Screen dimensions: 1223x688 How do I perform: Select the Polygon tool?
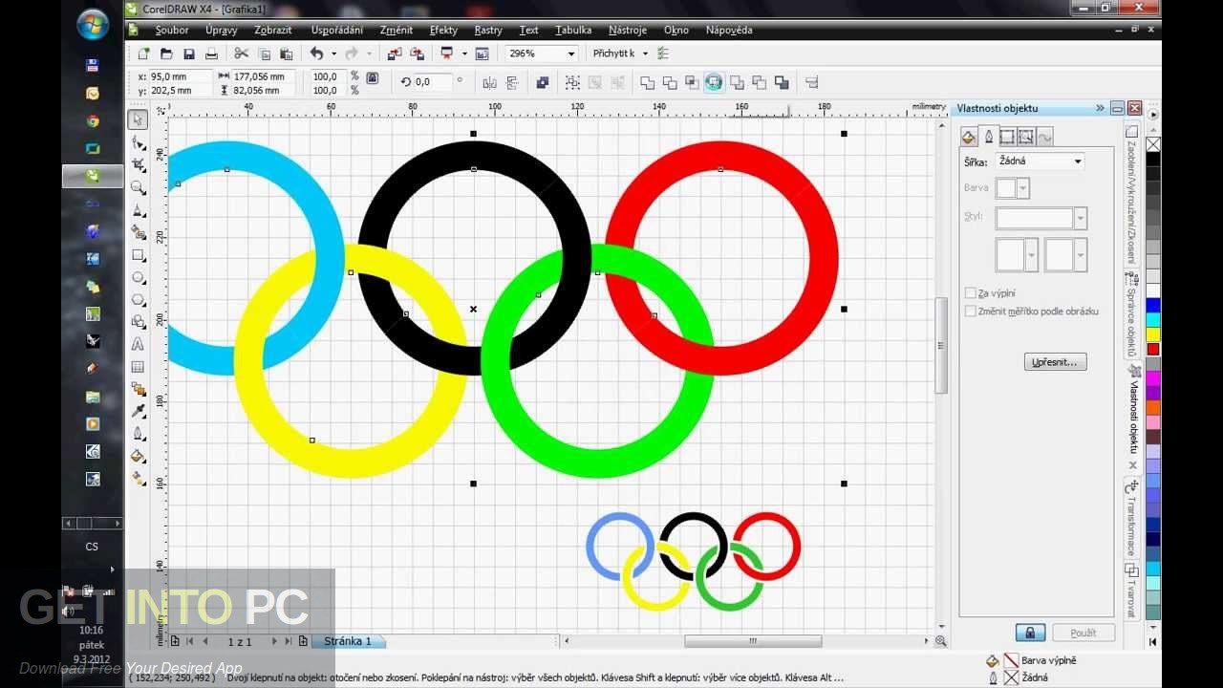139,300
